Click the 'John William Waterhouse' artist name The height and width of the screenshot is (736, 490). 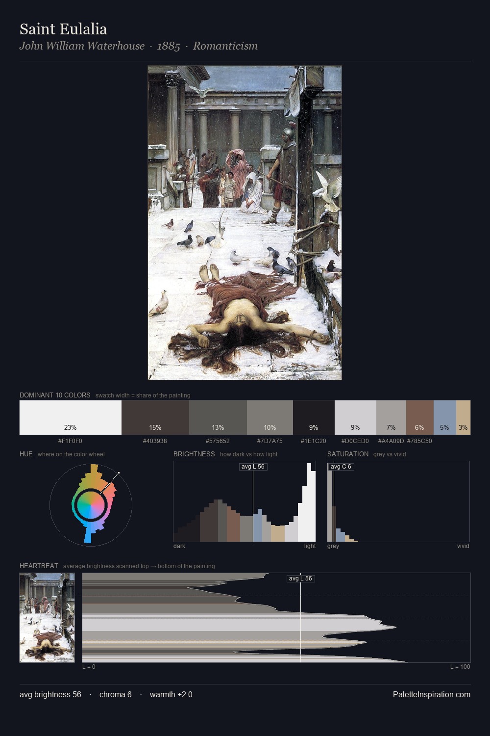point(82,46)
